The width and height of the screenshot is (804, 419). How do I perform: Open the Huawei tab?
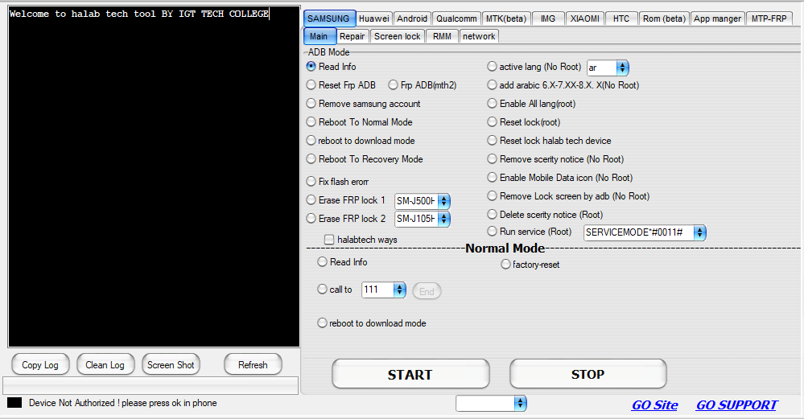[x=373, y=19]
